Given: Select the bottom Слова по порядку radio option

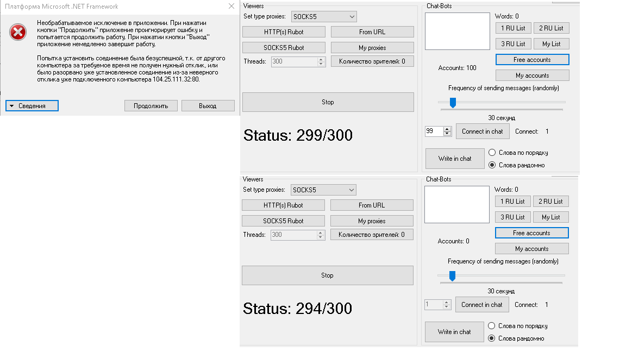Looking at the screenshot, I should click(492, 326).
